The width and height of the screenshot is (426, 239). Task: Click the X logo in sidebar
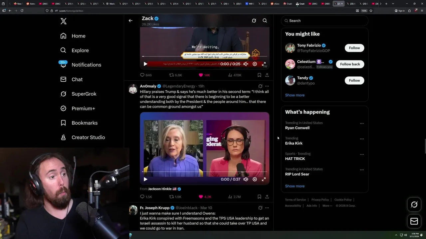(x=64, y=21)
